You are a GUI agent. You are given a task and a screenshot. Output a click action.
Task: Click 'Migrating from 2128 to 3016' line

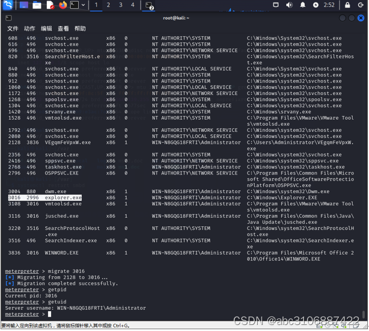tap(56, 277)
